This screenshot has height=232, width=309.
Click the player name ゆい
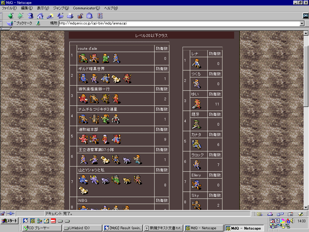(195, 94)
